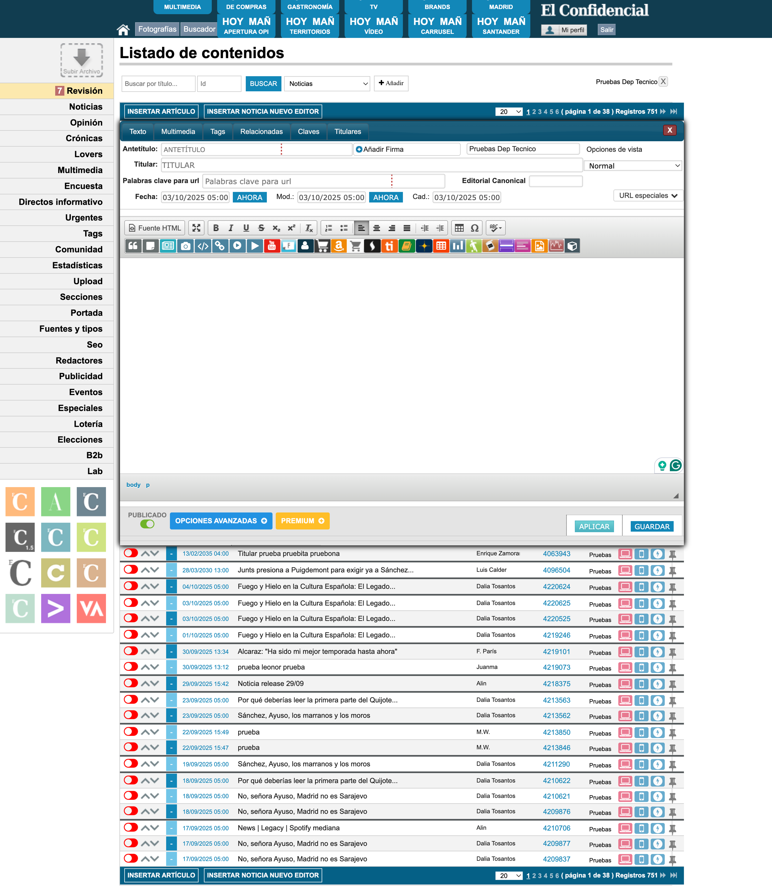Click into the TITULAR input field
This screenshot has height=886, width=772.
[x=371, y=165]
